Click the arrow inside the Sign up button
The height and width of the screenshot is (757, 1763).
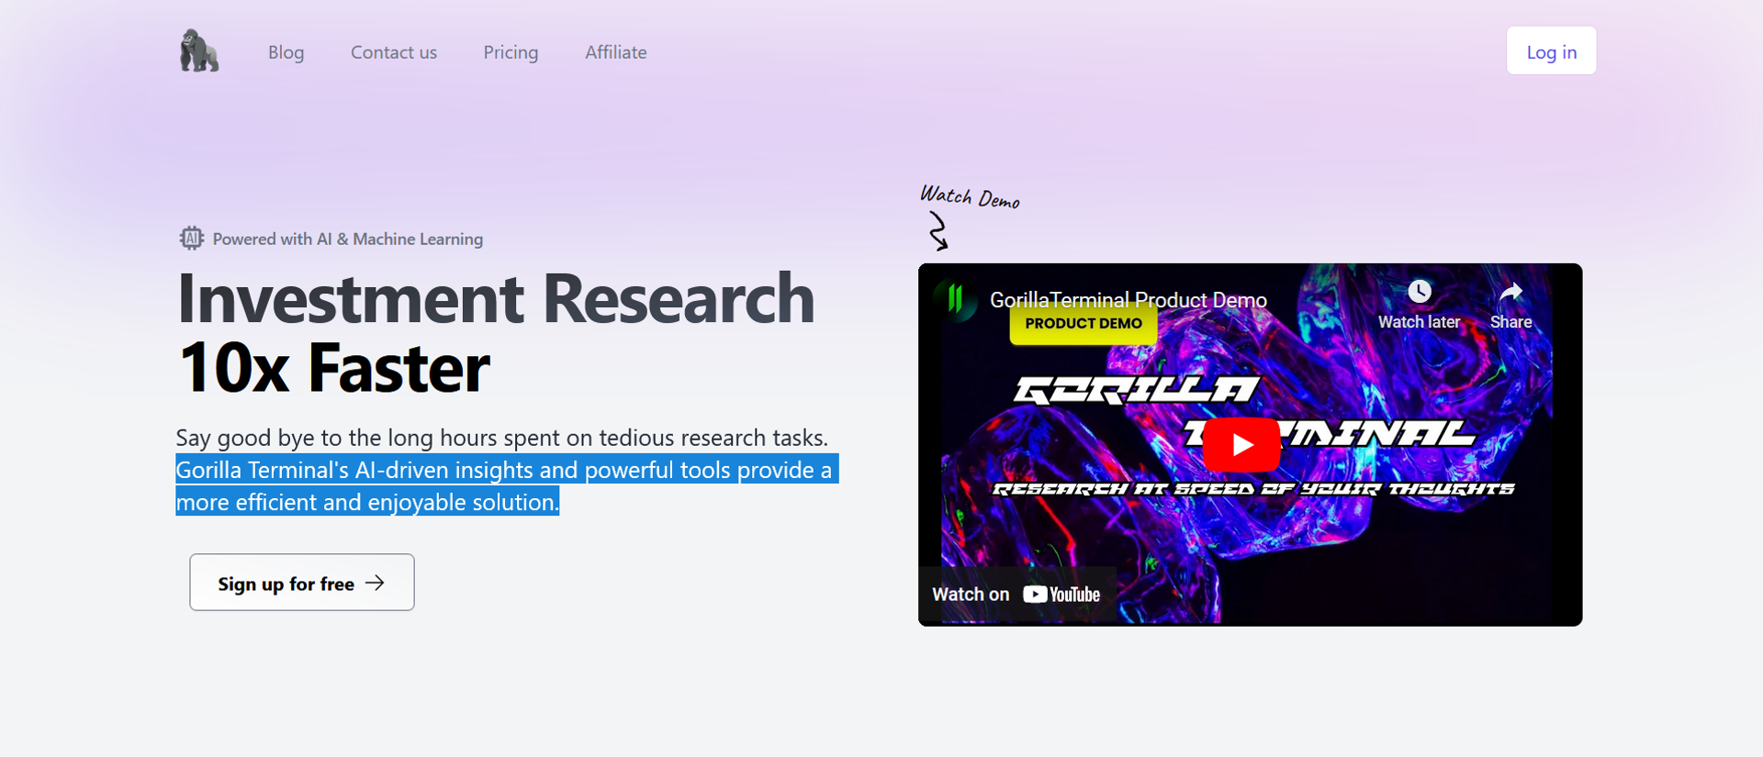[x=375, y=583]
